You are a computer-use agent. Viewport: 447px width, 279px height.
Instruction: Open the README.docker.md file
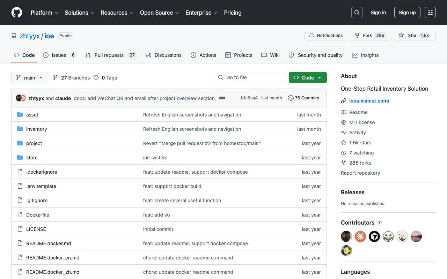pos(49,243)
